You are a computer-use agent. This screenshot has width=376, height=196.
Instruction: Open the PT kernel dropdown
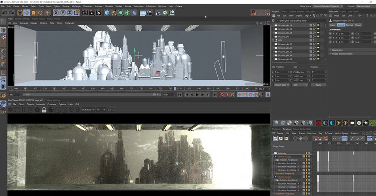point(101,110)
